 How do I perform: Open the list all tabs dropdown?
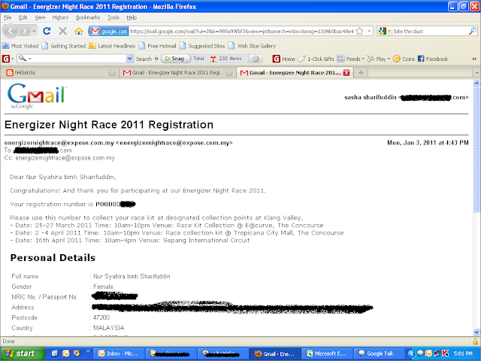tap(476, 73)
